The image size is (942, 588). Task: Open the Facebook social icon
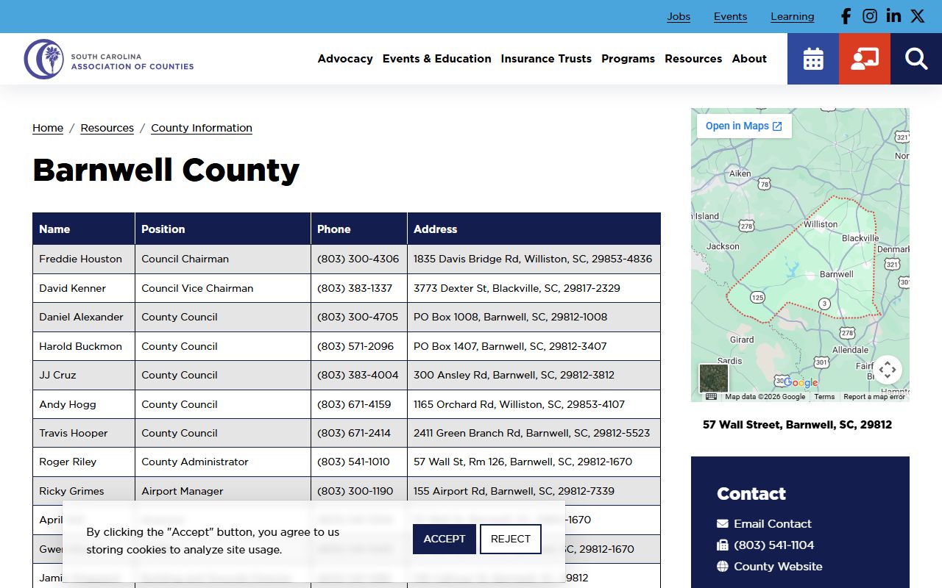click(x=846, y=16)
